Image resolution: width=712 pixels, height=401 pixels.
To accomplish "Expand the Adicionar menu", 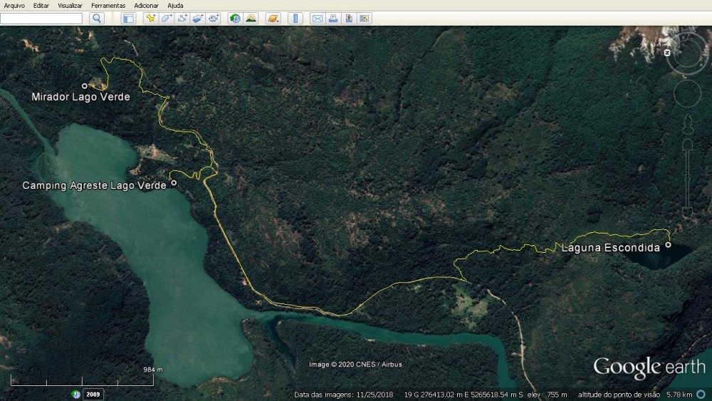I will (x=146, y=5).
